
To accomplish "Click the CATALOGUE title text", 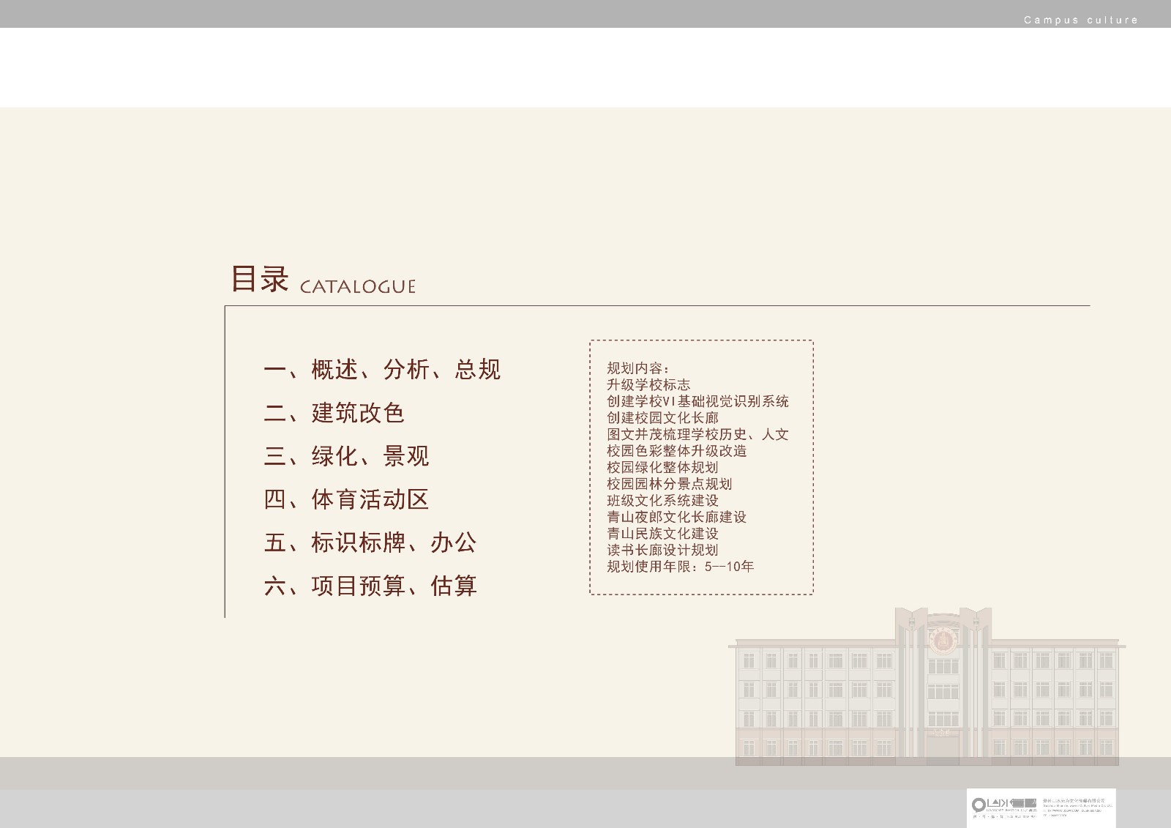I will (x=357, y=286).
